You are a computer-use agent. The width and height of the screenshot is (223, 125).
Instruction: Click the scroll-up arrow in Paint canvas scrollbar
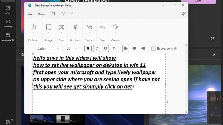pyautogui.click(x=186, y=45)
